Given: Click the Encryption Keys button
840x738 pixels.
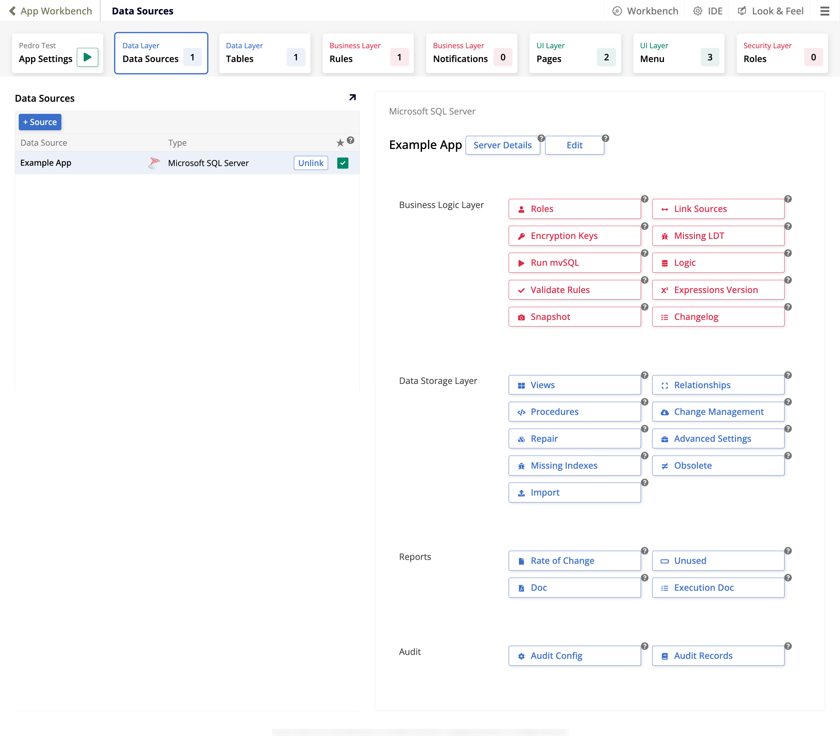Looking at the screenshot, I should pyautogui.click(x=574, y=236).
